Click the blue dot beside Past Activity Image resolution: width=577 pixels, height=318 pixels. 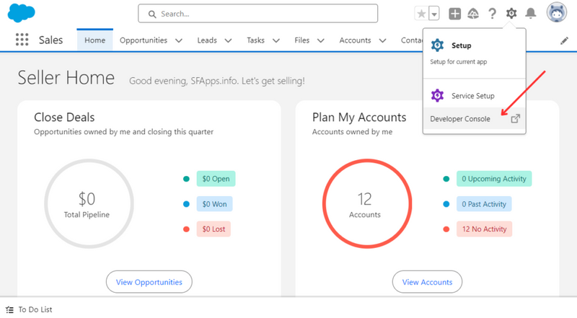446,204
